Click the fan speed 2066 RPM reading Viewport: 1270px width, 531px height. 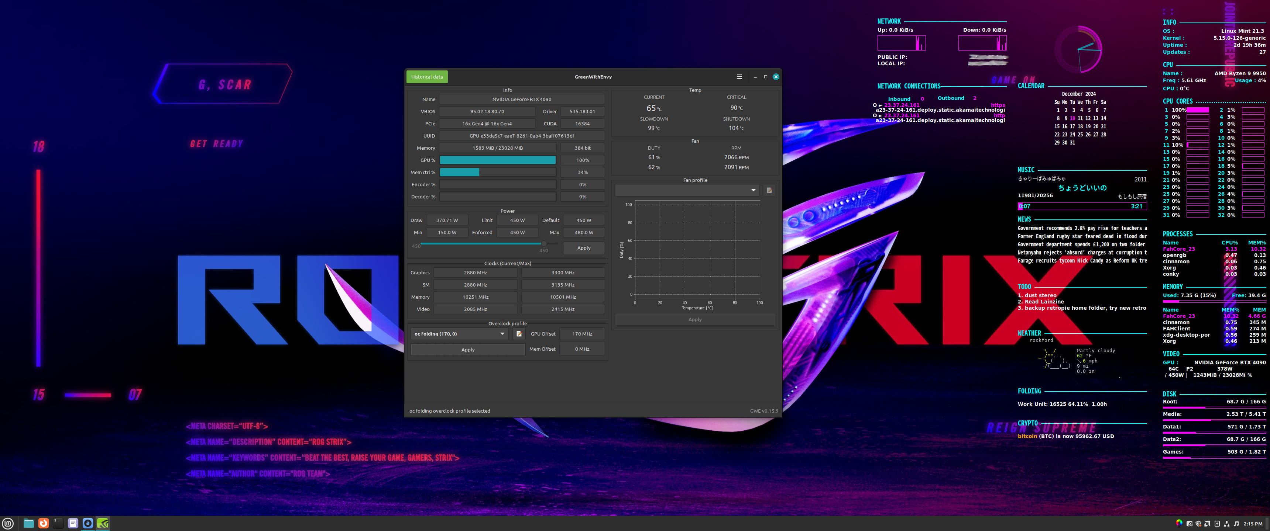pyautogui.click(x=736, y=157)
